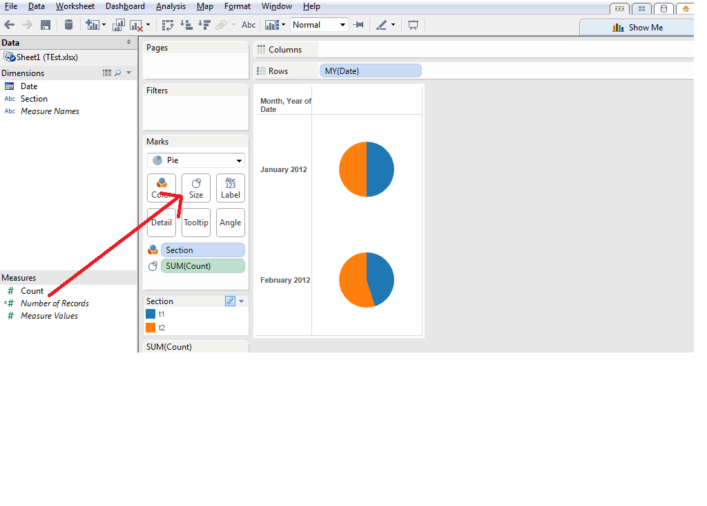Click the Presentation Mode toolbar icon
This screenshot has height=506, width=707.
click(413, 24)
